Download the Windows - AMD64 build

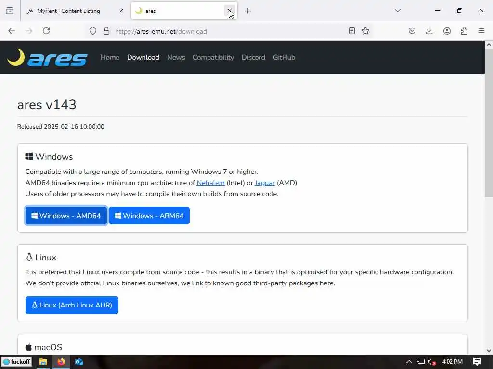pos(66,216)
